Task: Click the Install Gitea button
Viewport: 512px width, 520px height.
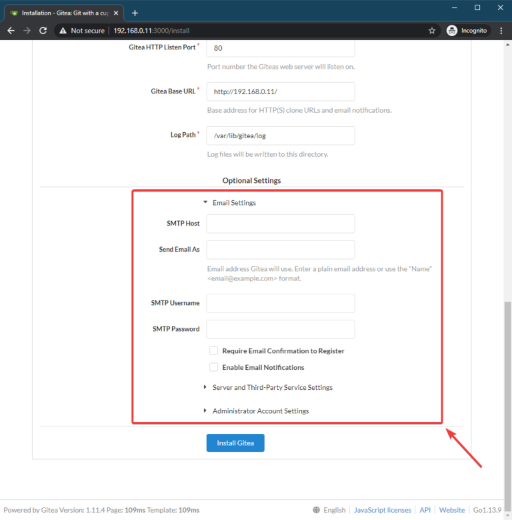Action: (235, 443)
